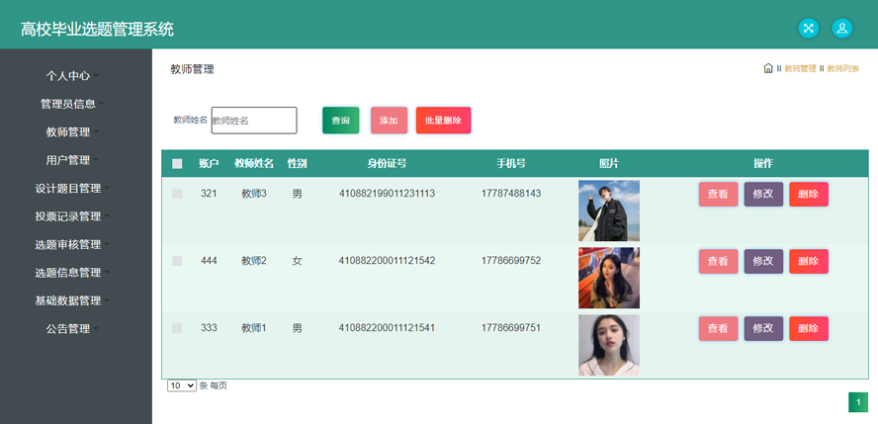Select 公告管理 in the sidebar
This screenshot has width=878, height=424.
[69, 328]
